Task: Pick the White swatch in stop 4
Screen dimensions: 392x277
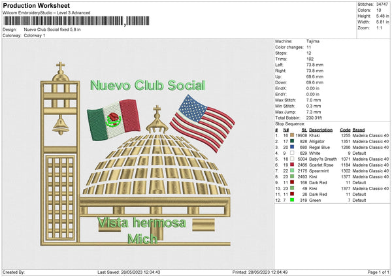Action: point(292,153)
